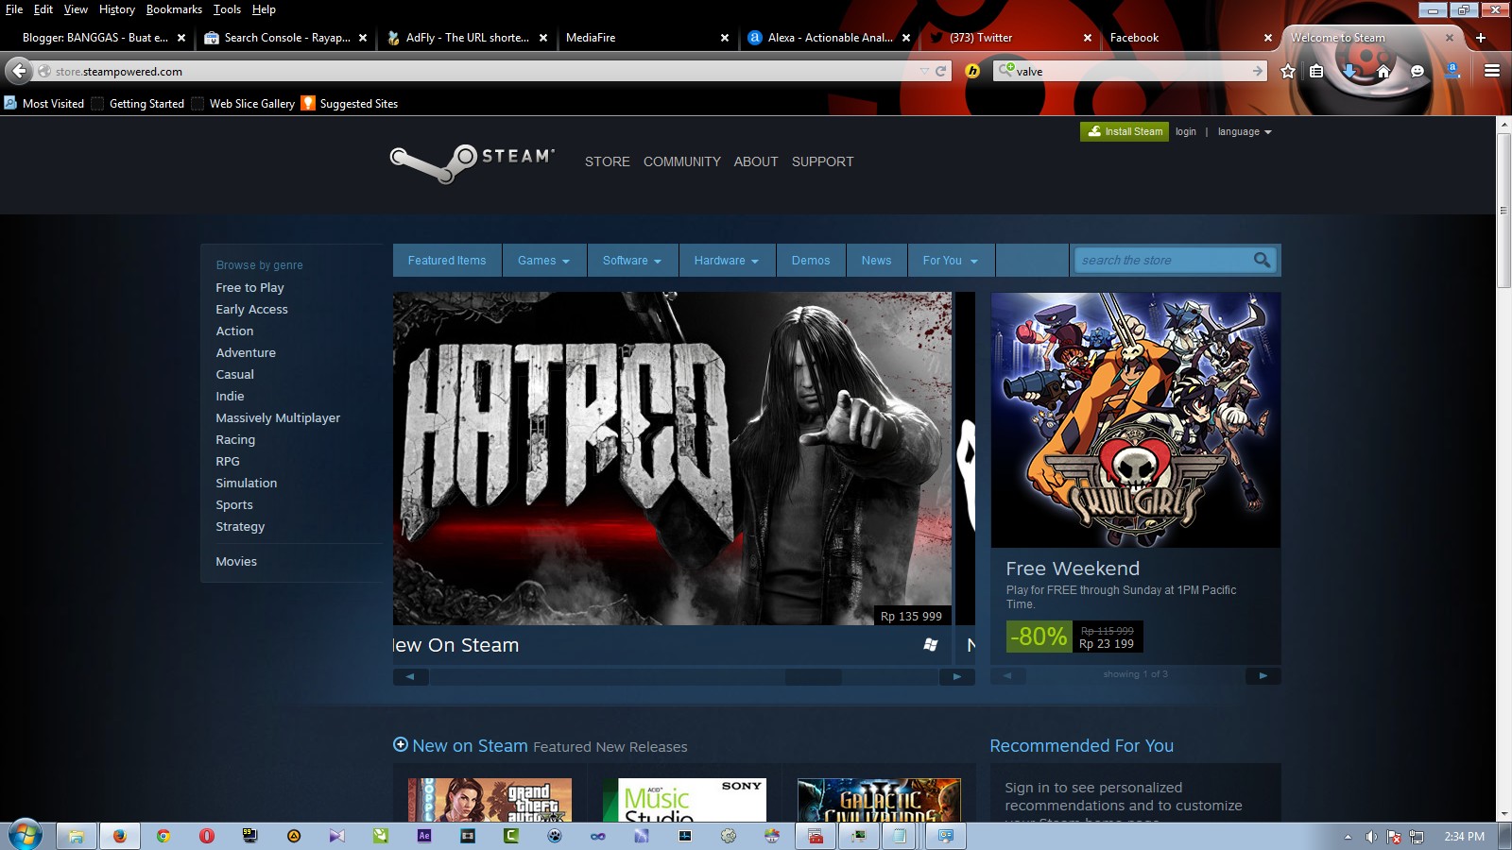Show previous spotlight item arrow

[x=1007, y=675]
